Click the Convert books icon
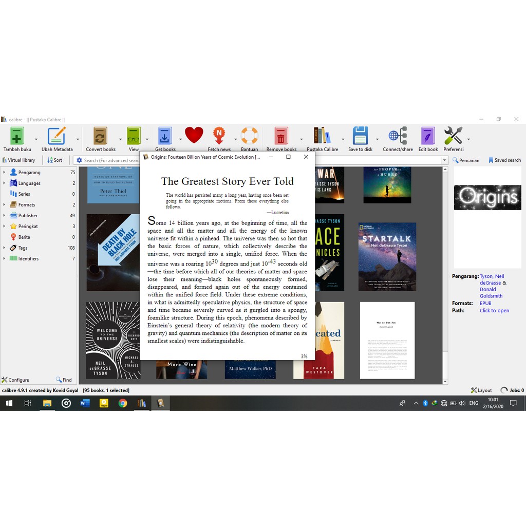526x526 pixels. click(x=100, y=137)
